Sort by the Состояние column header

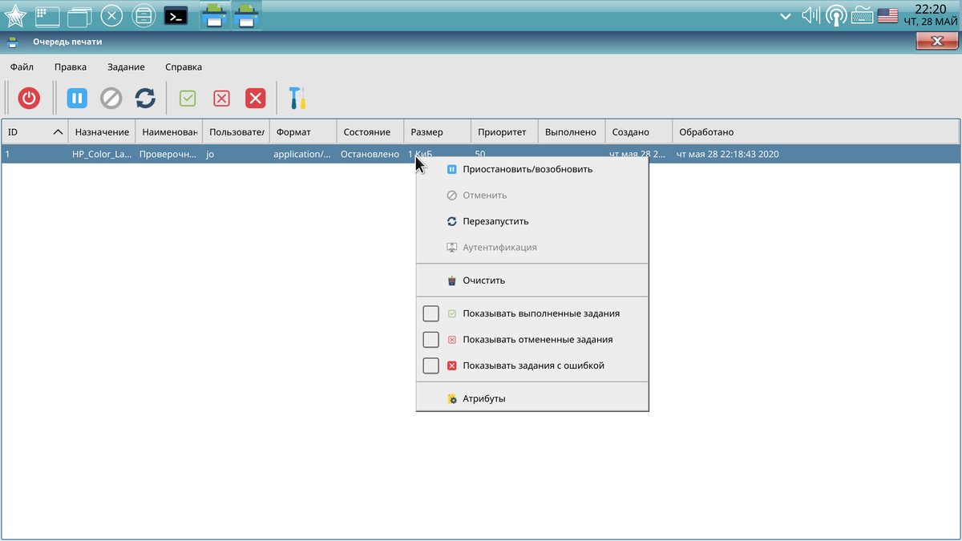pyautogui.click(x=370, y=131)
